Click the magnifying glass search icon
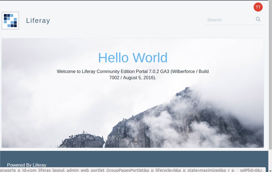This screenshot has height=172, width=272. pyautogui.click(x=258, y=19)
